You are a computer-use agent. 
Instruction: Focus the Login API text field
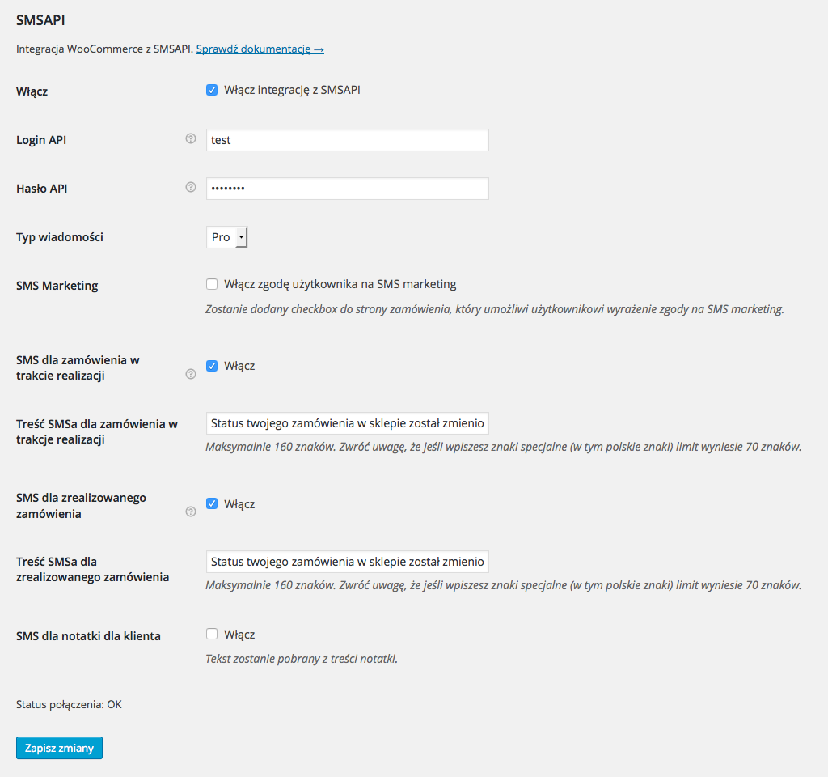[x=348, y=140]
